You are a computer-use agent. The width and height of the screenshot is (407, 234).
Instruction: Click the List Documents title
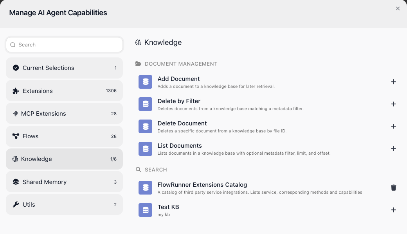180,146
